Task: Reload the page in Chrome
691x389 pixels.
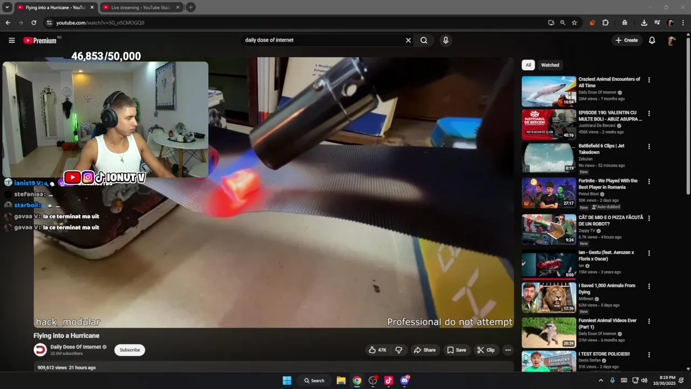Action: pyautogui.click(x=33, y=23)
